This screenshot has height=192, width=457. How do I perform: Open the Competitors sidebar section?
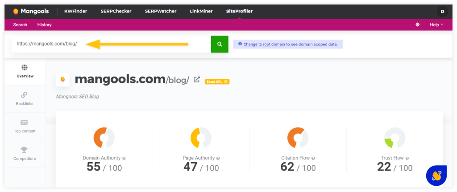click(25, 154)
